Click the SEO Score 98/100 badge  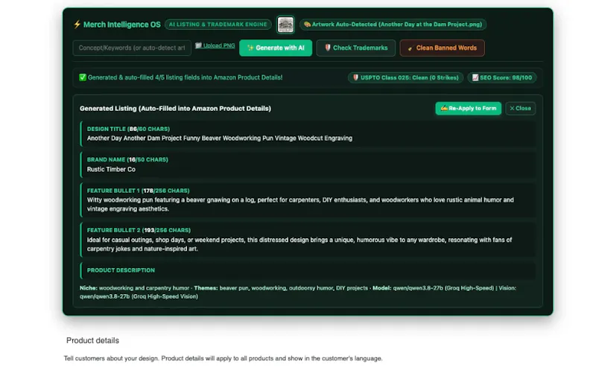tap(502, 77)
